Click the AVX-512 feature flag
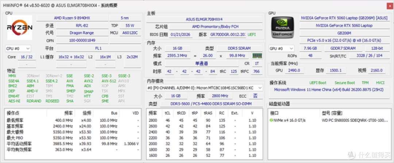This screenshot has height=163, width=394. click(109, 81)
